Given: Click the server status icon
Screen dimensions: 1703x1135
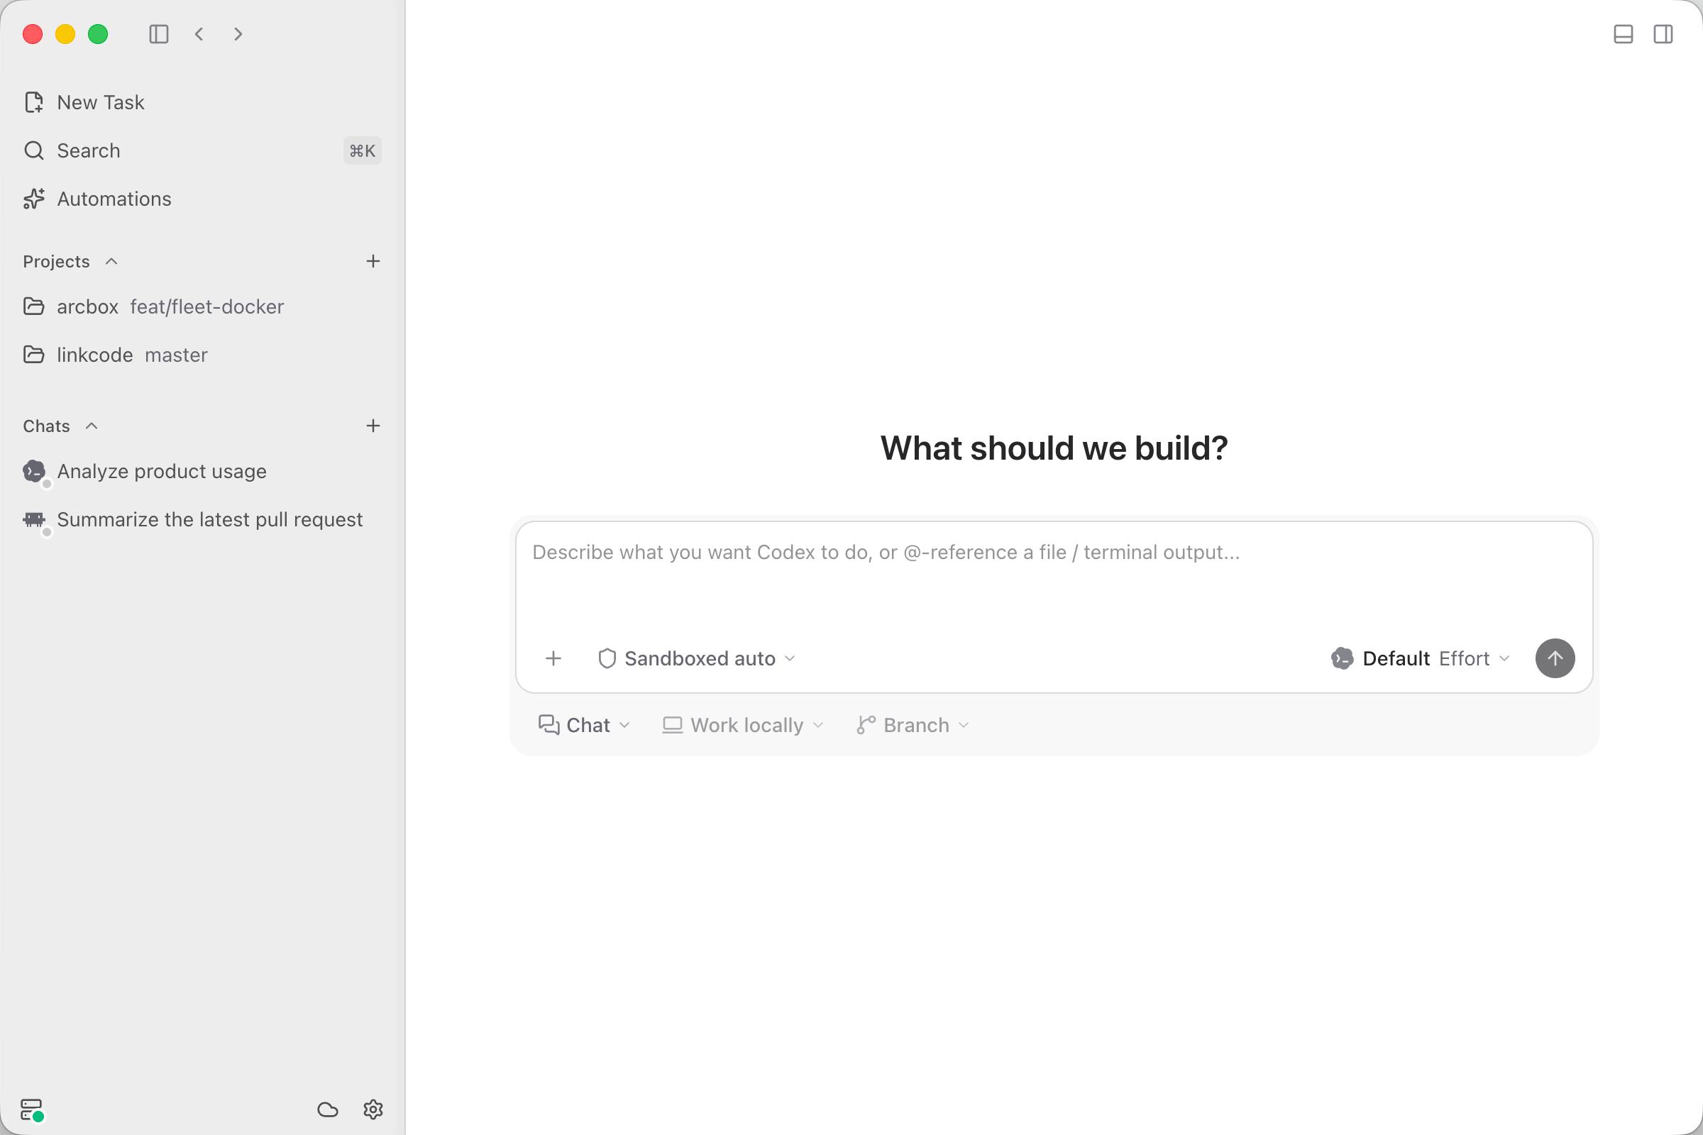Looking at the screenshot, I should (x=32, y=1109).
